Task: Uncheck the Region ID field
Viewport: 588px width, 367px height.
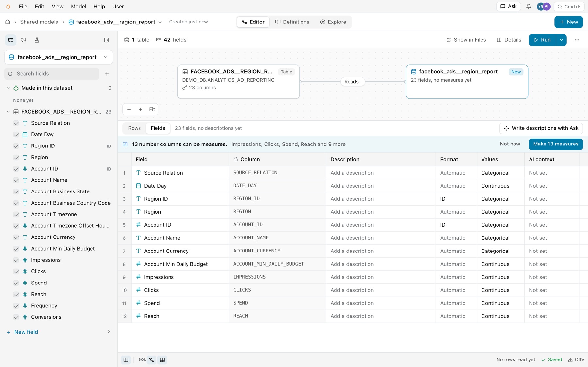Action: point(16,146)
